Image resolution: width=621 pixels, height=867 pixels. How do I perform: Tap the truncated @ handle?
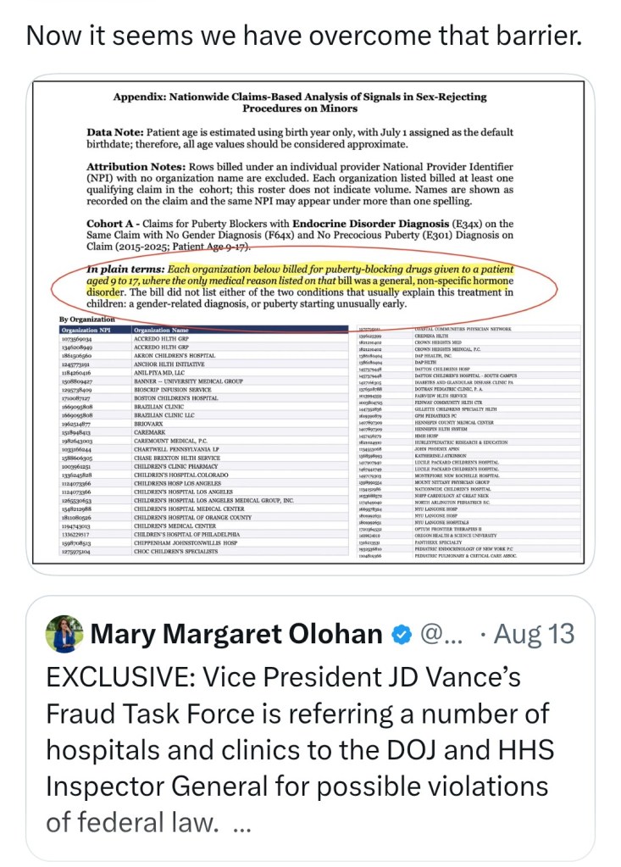pos(441,635)
